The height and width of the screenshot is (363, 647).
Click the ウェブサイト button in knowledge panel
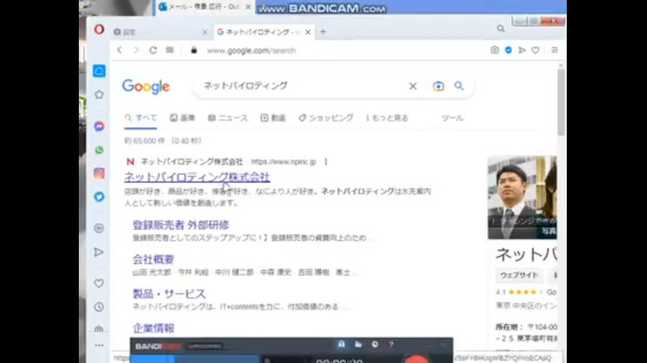[x=519, y=276]
